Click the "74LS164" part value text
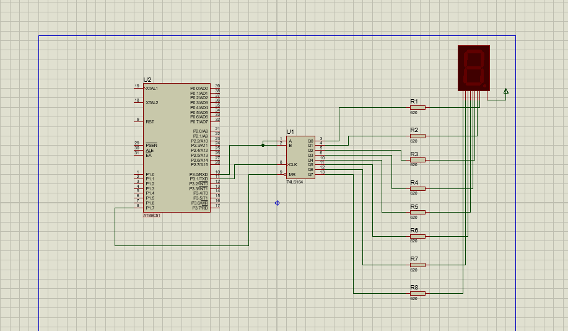 tap(294, 182)
